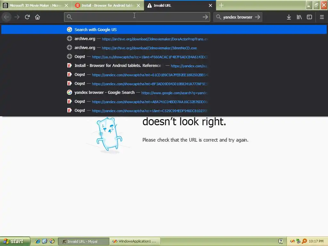Open a new tab with plus

click(221, 5)
